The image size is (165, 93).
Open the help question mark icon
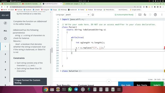(x=155, y=15)
